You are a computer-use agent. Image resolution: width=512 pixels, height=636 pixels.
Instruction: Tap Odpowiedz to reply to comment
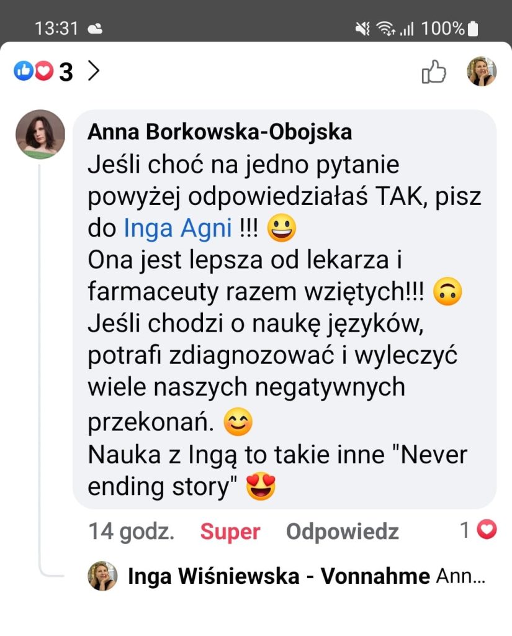[x=342, y=532]
